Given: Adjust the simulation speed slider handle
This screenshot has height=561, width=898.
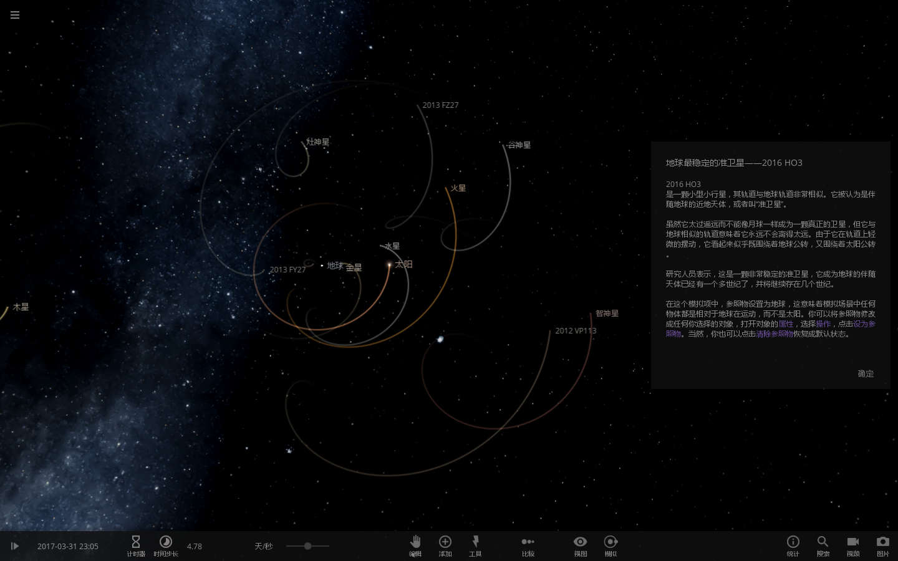Looking at the screenshot, I should (307, 546).
